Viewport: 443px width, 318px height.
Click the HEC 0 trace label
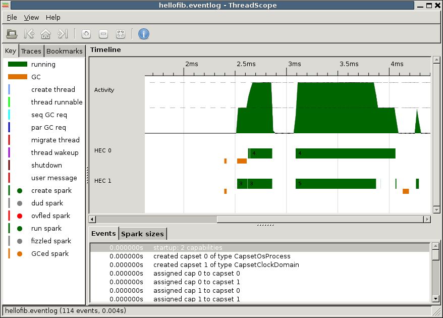(103, 150)
